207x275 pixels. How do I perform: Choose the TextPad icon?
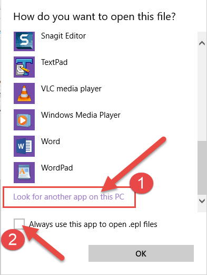[24, 67]
